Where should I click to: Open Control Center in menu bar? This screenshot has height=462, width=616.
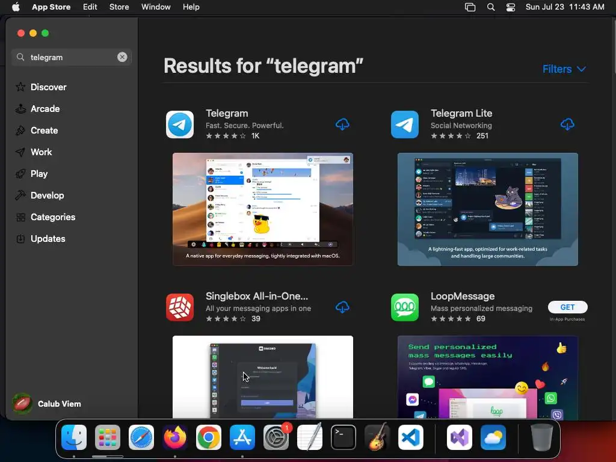(x=510, y=7)
